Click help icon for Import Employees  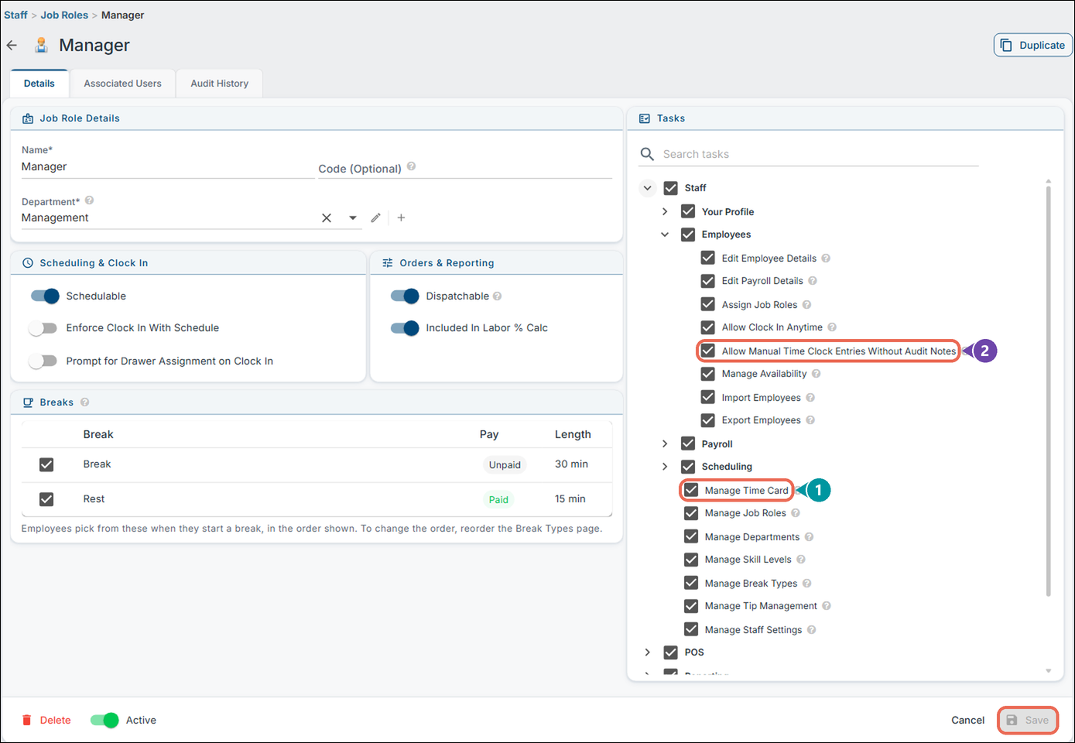(x=810, y=398)
